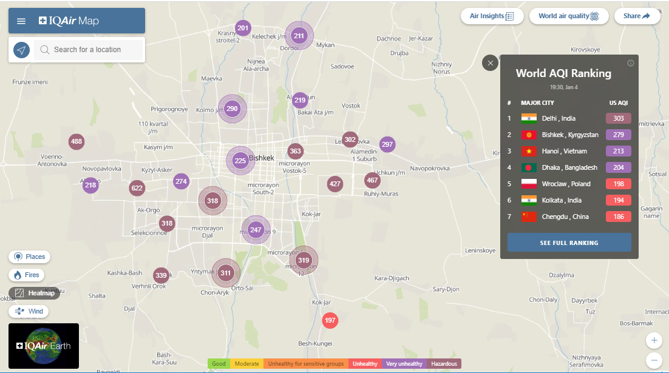The height and width of the screenshot is (373, 669).
Task: Disable the Heatmap layer
Action: coord(34,293)
